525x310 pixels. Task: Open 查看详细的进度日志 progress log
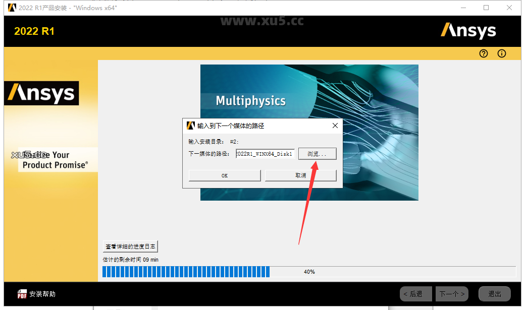click(130, 246)
